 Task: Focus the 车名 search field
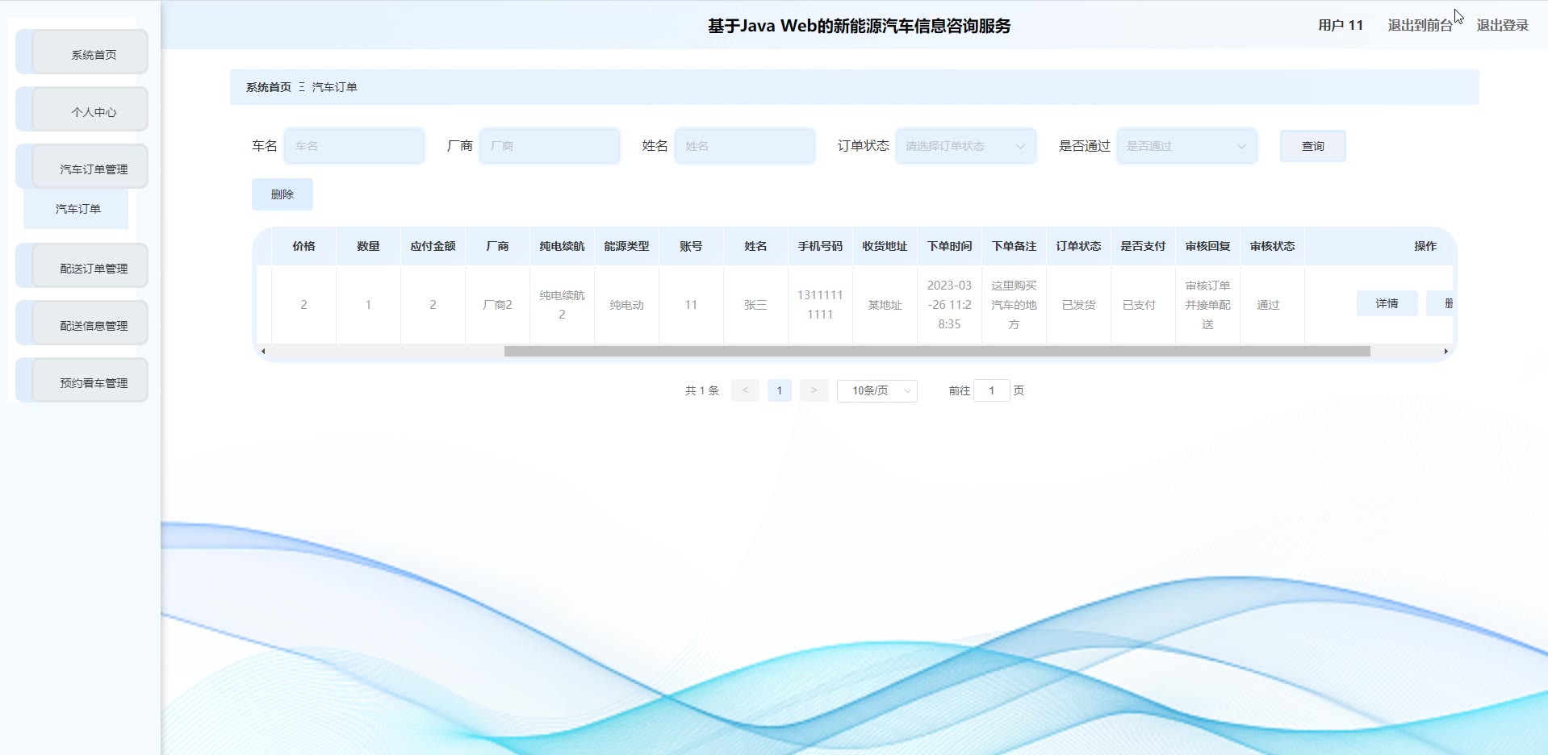click(354, 146)
